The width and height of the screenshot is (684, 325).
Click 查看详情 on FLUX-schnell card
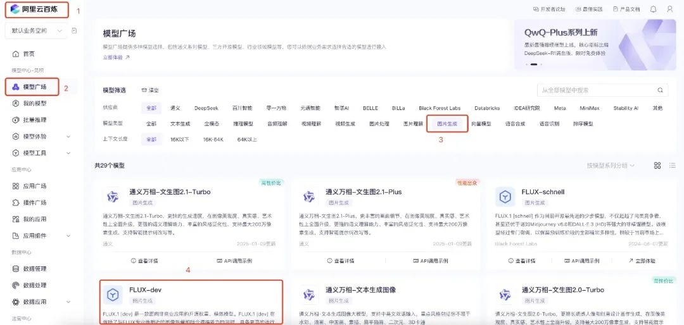tap(521, 261)
